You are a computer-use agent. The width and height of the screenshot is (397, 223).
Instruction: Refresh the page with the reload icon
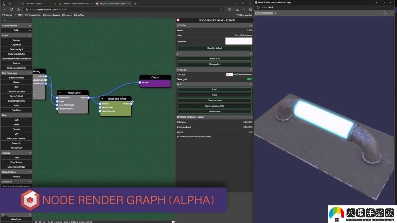[x=11, y=9]
